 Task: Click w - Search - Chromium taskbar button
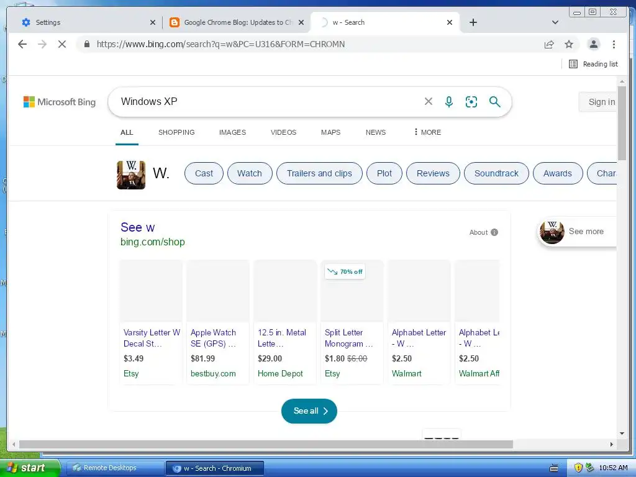point(215,468)
